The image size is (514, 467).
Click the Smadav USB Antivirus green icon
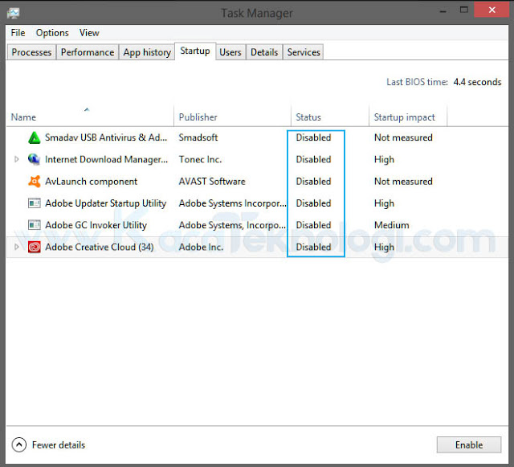click(x=34, y=137)
